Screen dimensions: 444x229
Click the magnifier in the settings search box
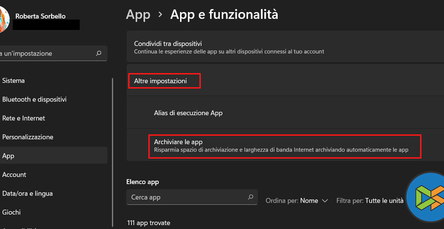[99, 53]
